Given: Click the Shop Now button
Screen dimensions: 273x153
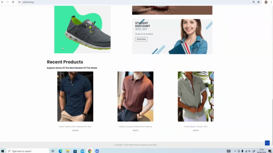Looking at the screenshot, I should click(141, 39).
